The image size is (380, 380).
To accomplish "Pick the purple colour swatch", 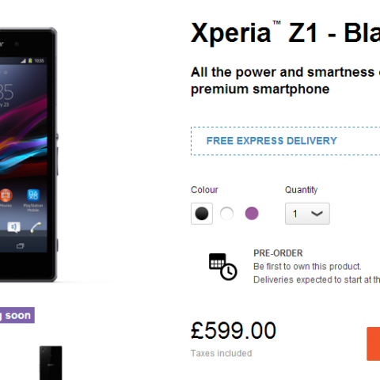I will 252,214.
